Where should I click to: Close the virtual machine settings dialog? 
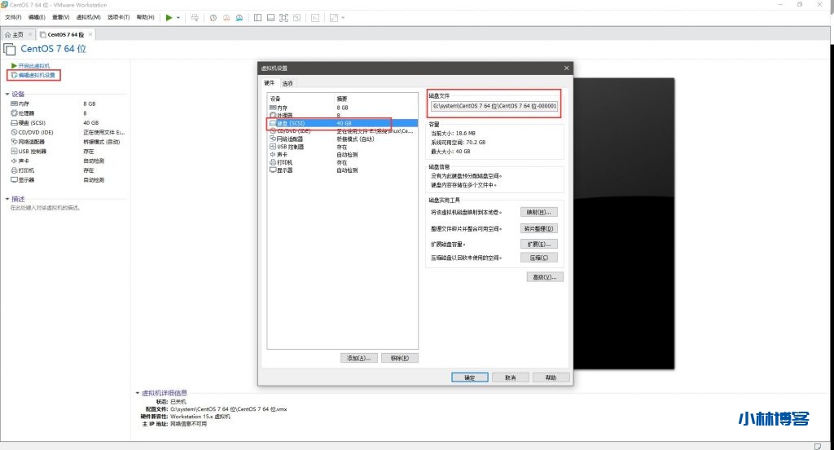click(566, 68)
